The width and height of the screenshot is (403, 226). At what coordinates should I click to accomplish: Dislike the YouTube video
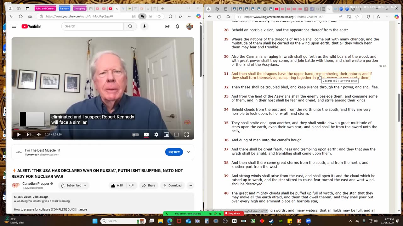pos(132,186)
